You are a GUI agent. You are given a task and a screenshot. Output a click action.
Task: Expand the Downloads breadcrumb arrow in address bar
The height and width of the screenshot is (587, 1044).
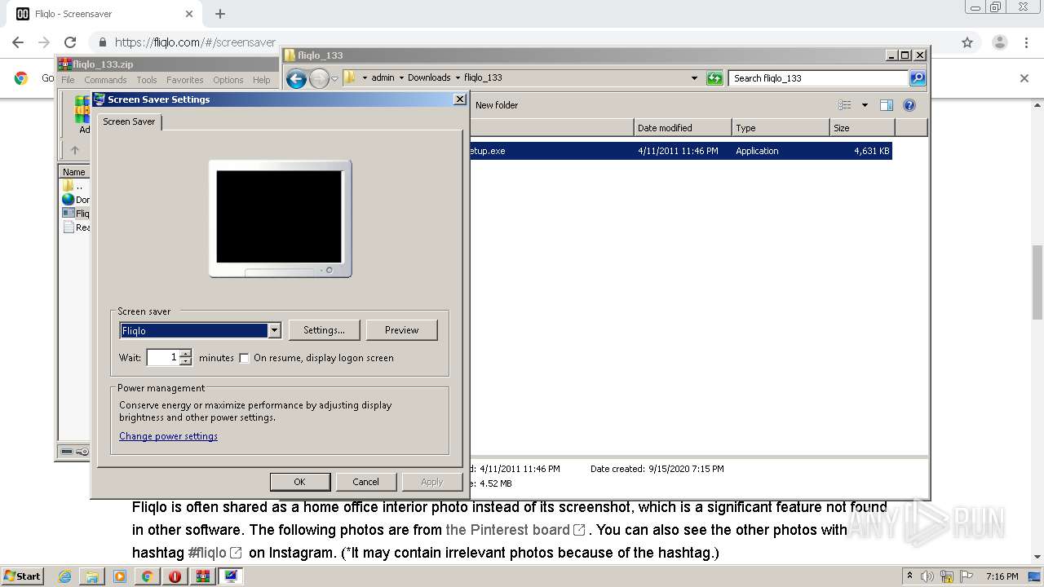pyautogui.click(x=458, y=78)
